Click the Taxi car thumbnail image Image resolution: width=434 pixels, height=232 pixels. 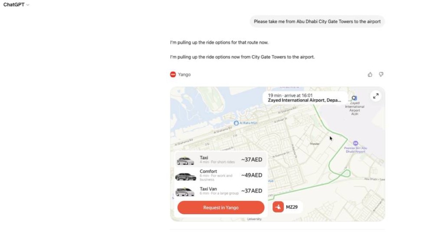[186, 160]
